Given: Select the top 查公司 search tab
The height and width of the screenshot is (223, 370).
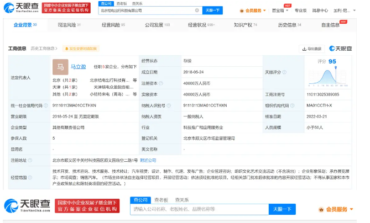Looking at the screenshot, I should [106, 3].
